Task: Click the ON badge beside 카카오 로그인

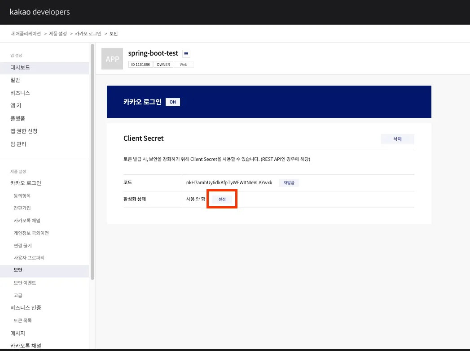Action: coord(173,102)
